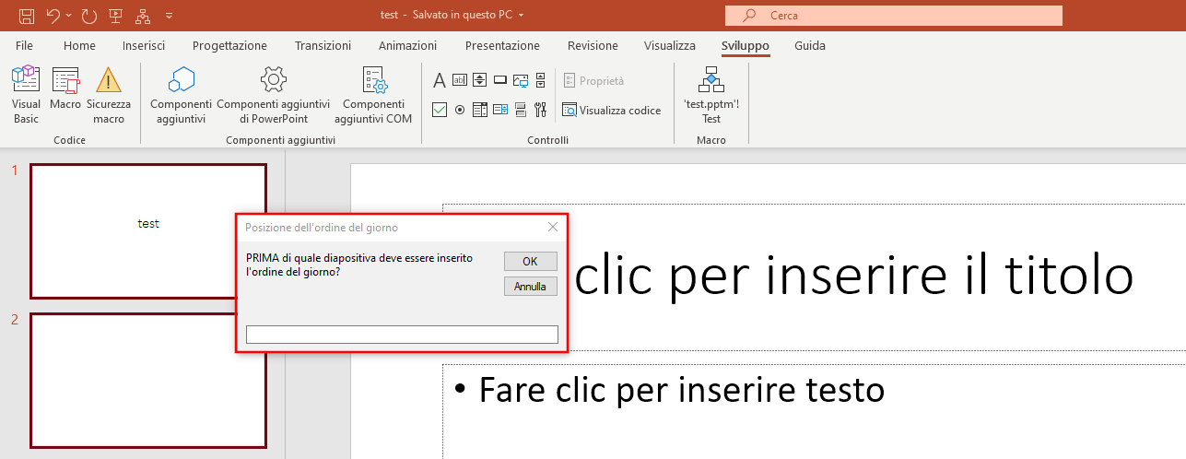Switch to the Inserisci tab

coord(144,45)
